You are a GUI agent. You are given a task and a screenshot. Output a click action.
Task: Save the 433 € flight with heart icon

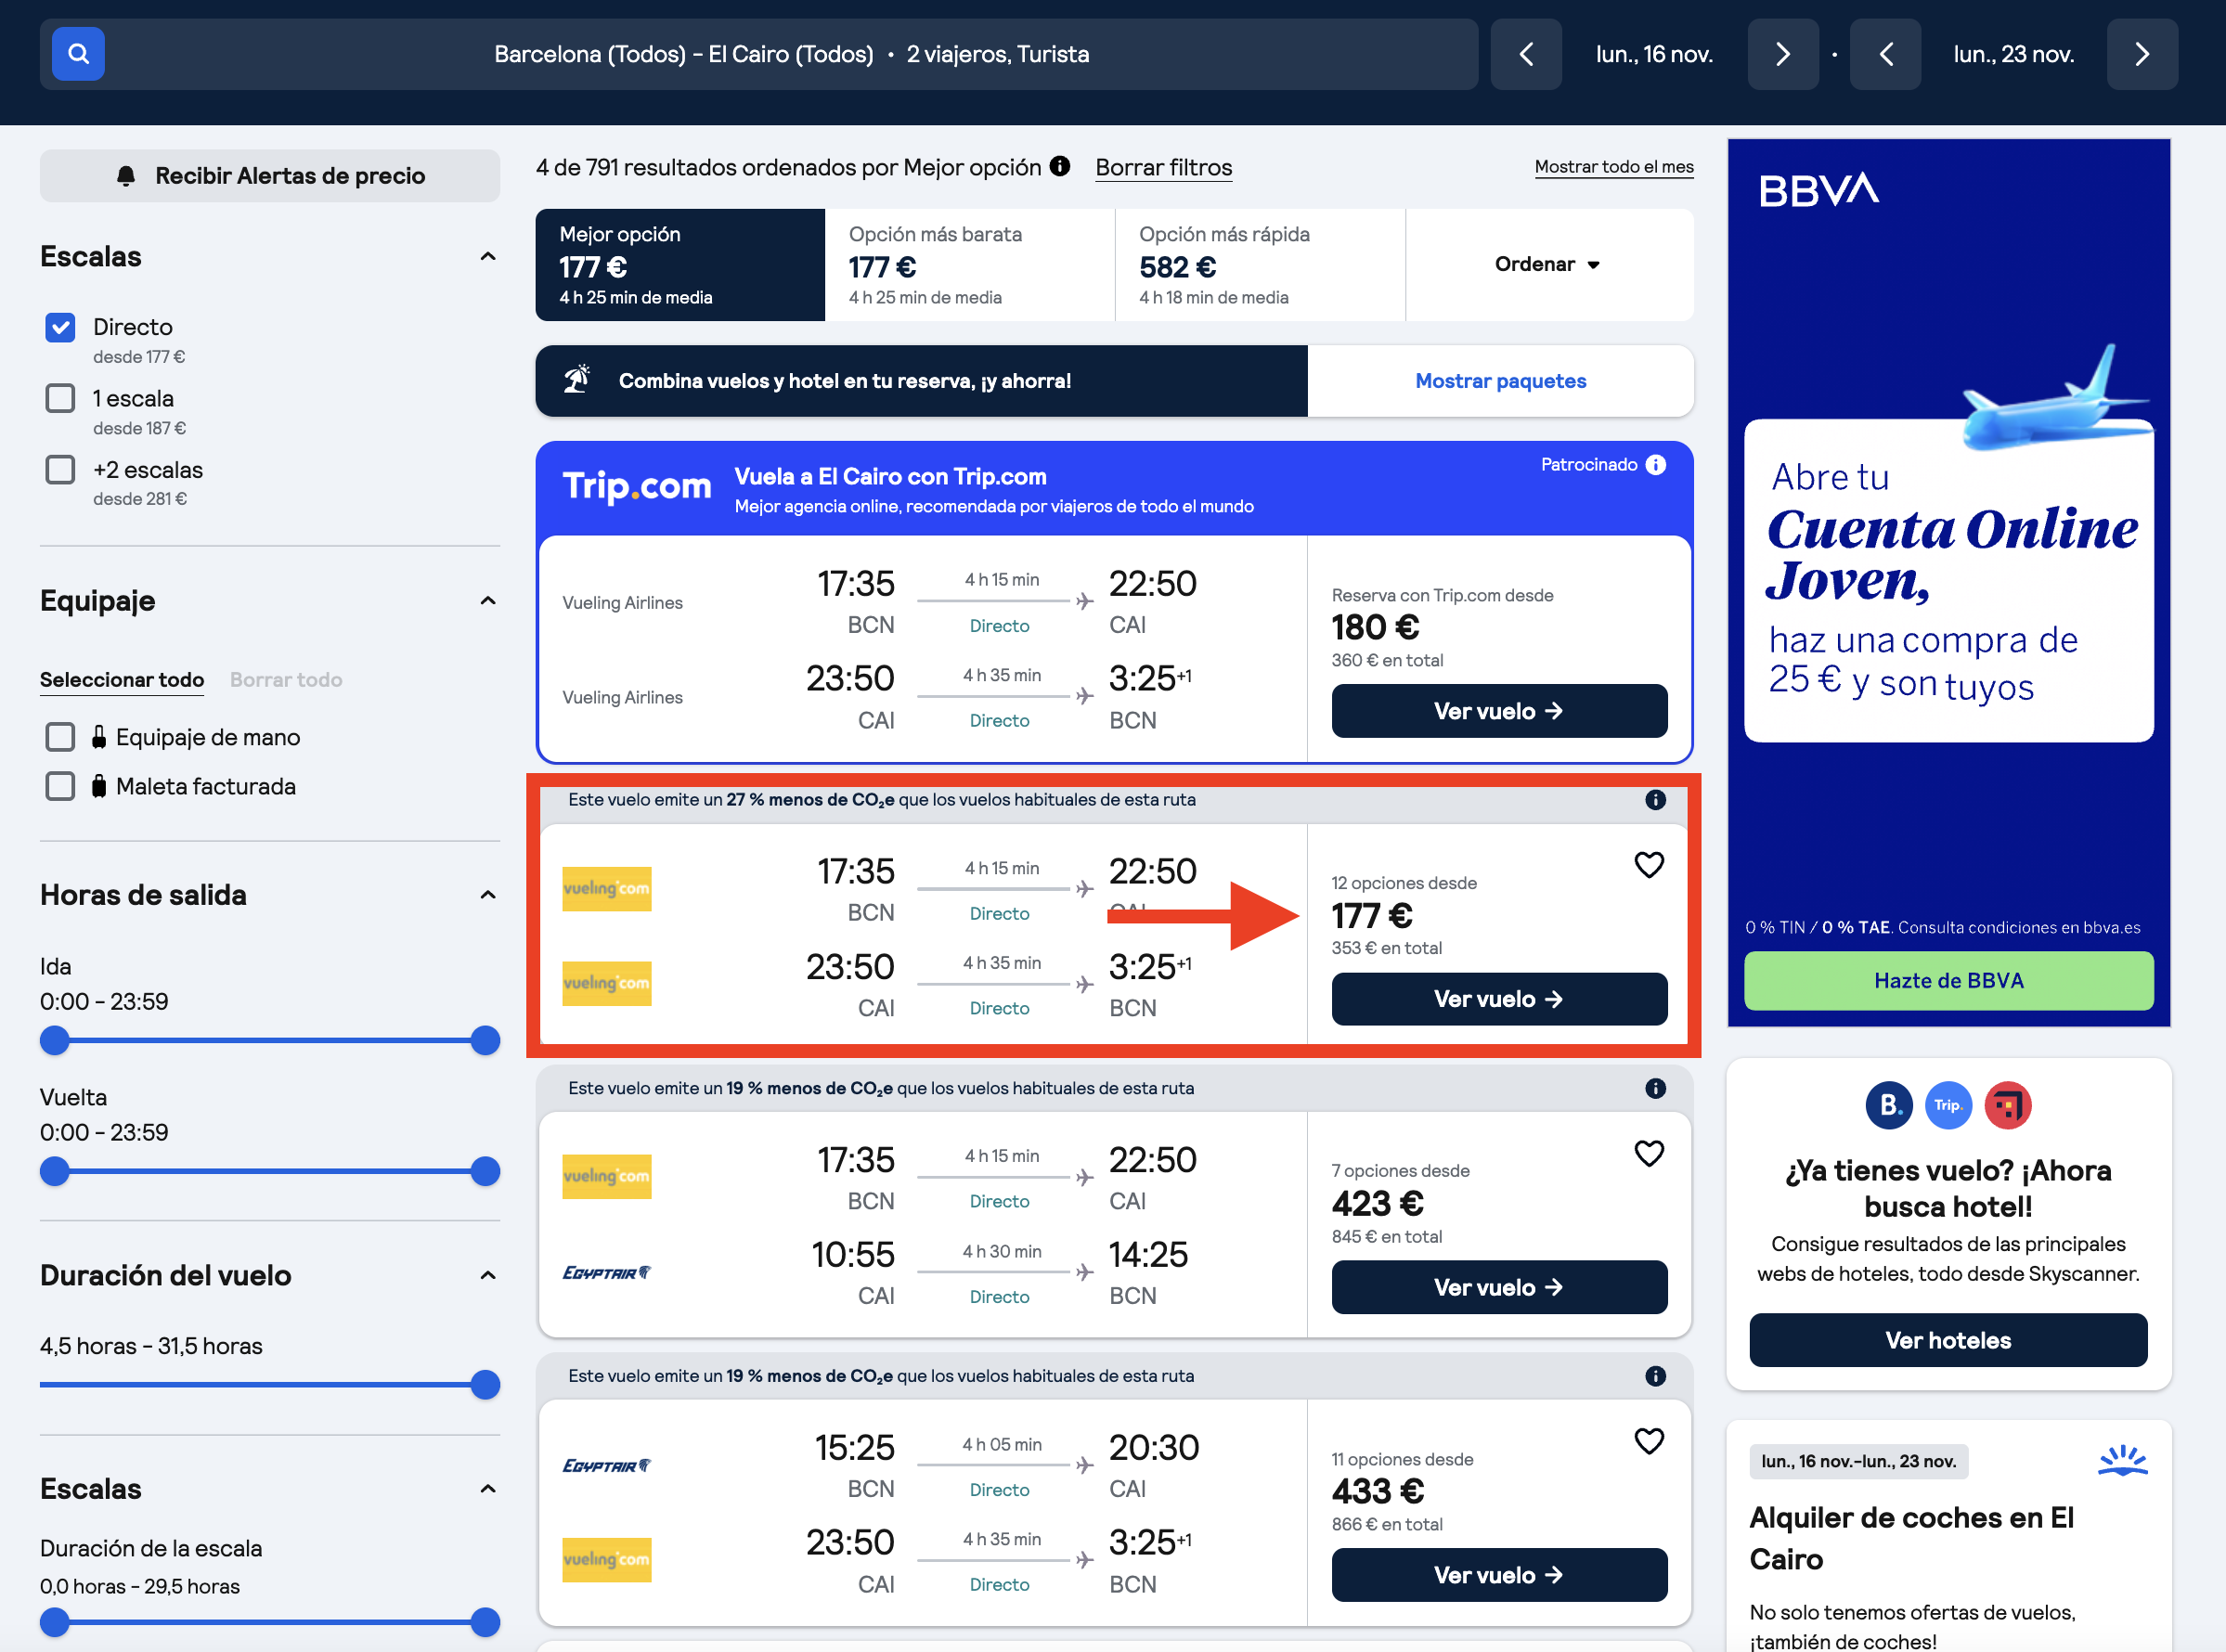(1649, 1441)
